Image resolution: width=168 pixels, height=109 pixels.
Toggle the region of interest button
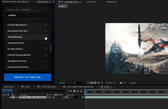98,83
